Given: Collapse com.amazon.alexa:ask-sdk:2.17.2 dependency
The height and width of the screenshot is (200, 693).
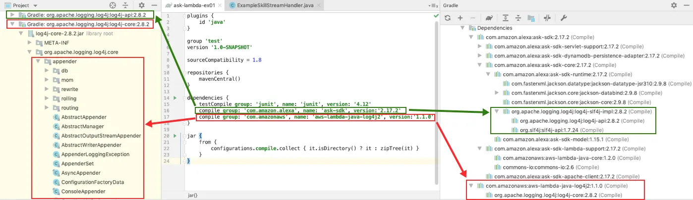Looking at the screenshot, I should click(x=471, y=37).
